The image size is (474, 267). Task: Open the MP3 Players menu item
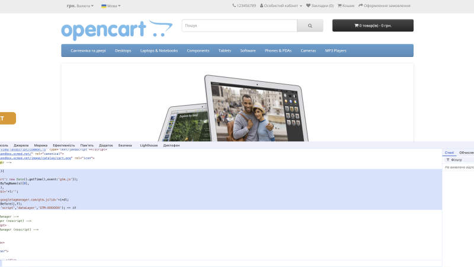tap(335, 50)
